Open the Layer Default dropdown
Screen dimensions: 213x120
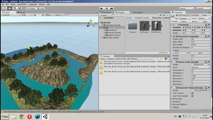[204, 18]
